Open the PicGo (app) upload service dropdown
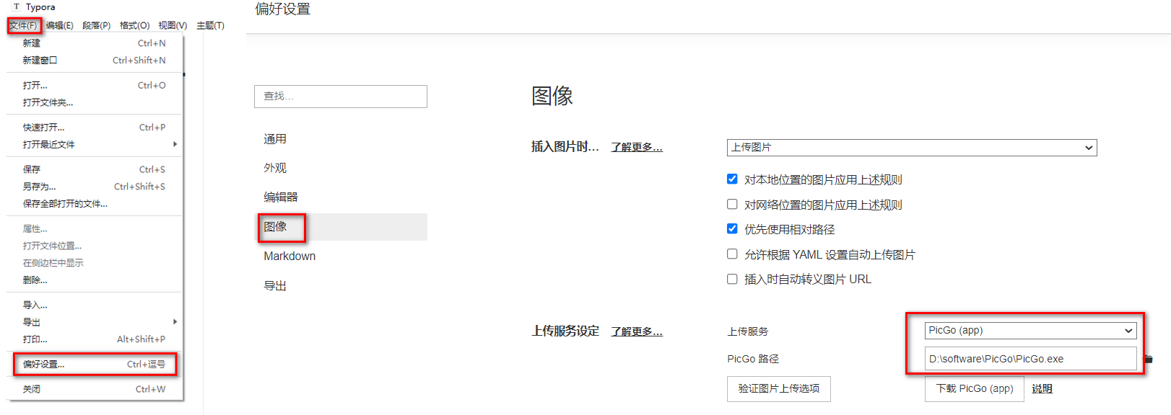Screen dimensions: 1171x415 pyautogui.click(x=1031, y=331)
